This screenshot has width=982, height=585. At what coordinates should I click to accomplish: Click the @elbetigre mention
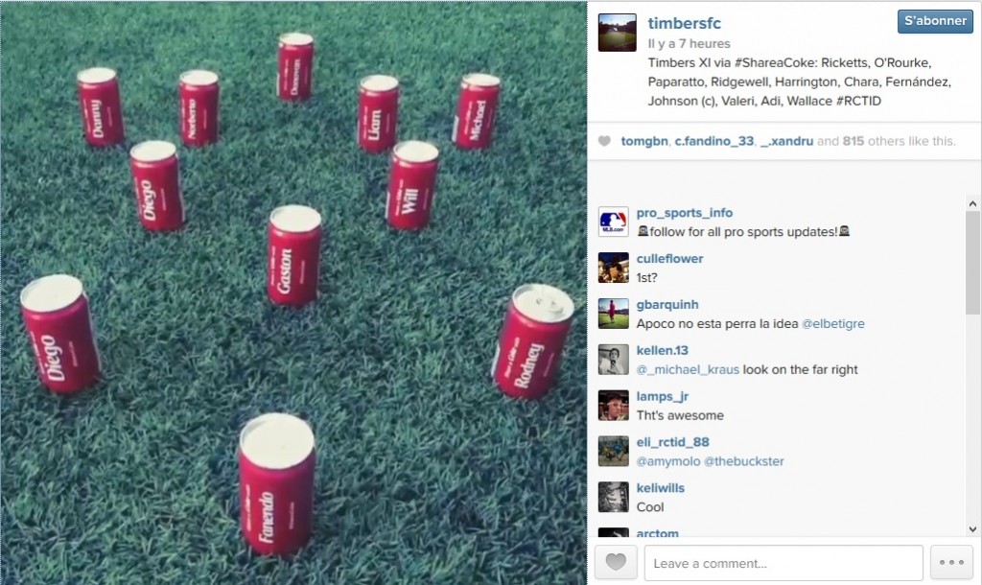pos(833,324)
